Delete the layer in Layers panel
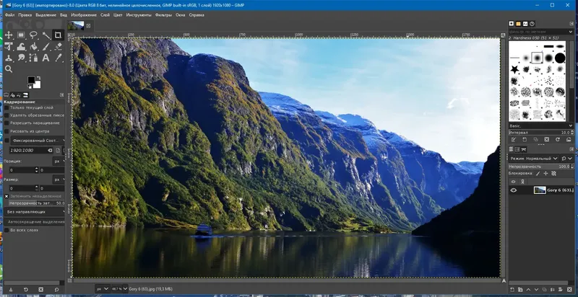The image size is (578, 297). [569, 290]
